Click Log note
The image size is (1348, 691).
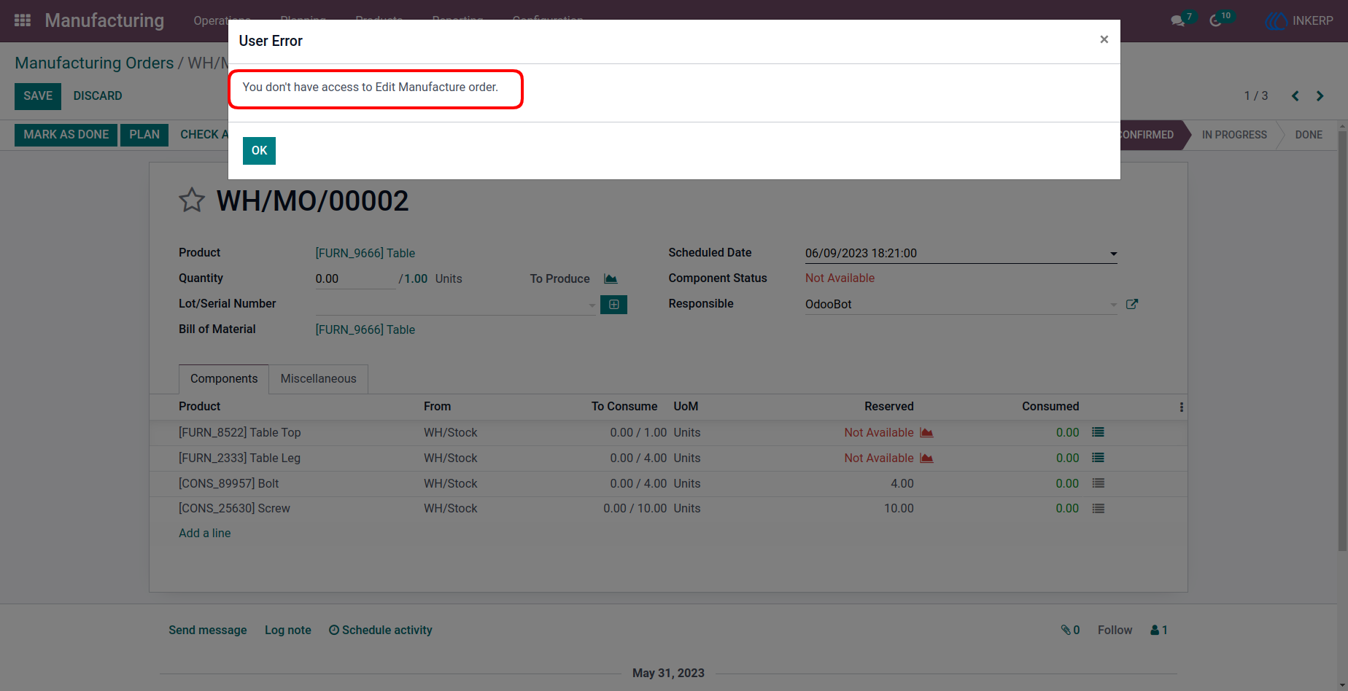click(x=288, y=630)
